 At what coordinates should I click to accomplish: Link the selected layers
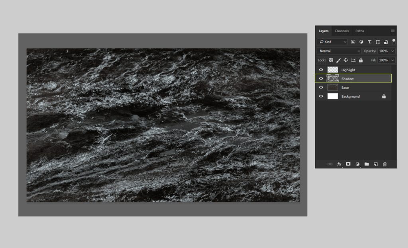[330, 164]
